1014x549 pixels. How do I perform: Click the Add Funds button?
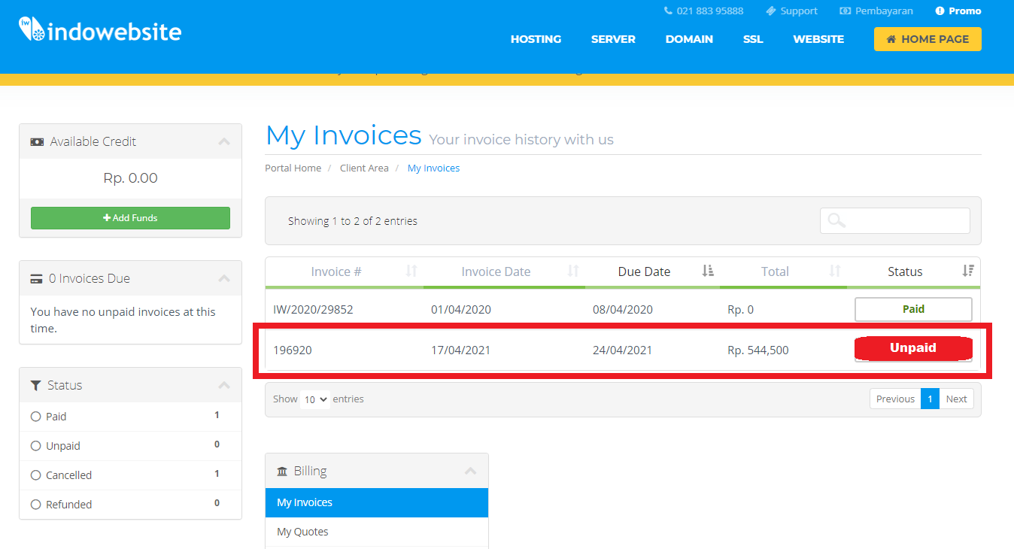click(x=129, y=217)
